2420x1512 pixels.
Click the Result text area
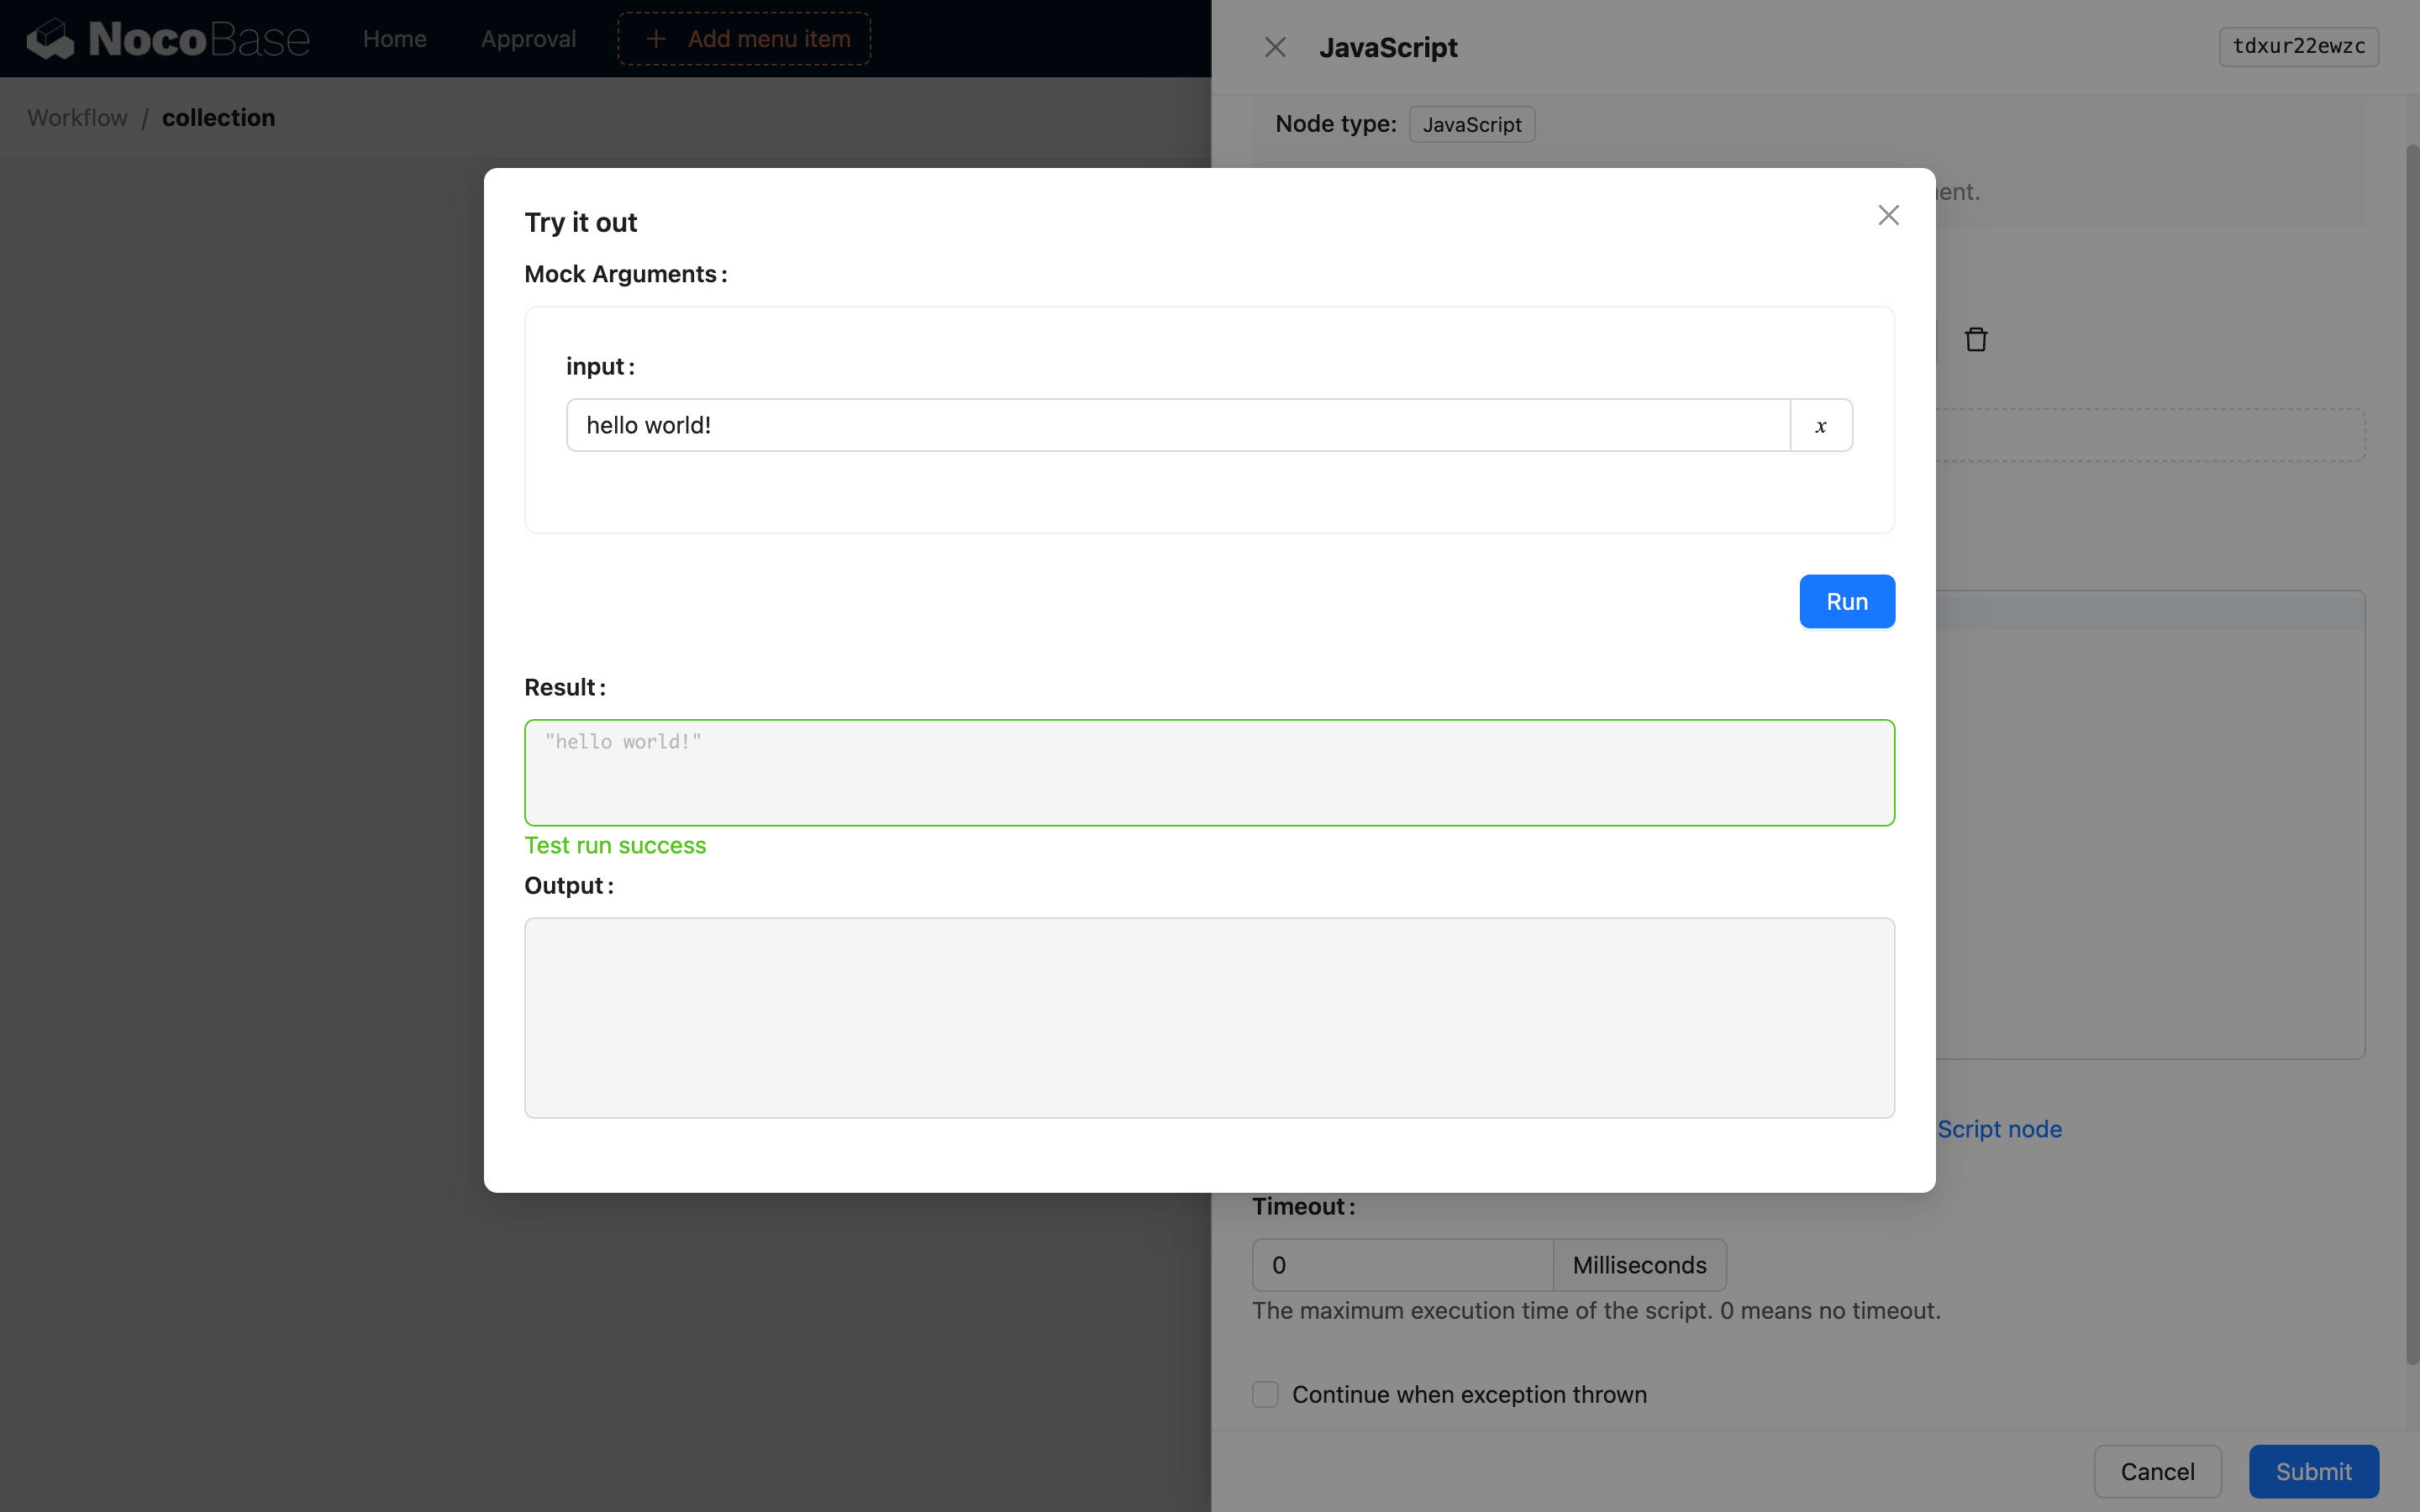point(1209,773)
